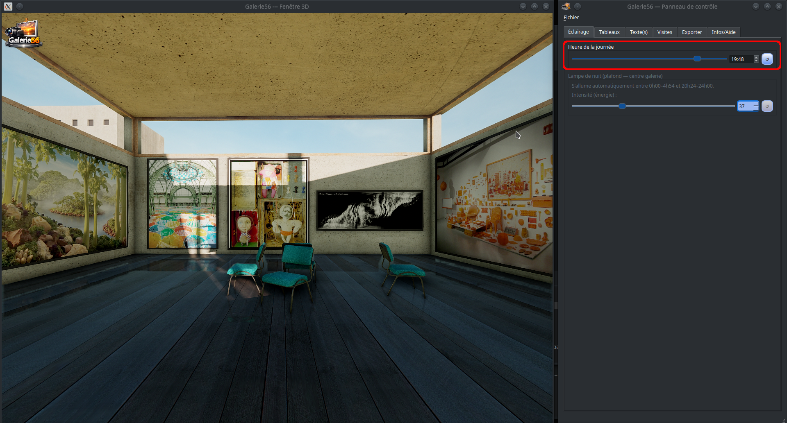Viewport: 787px width, 423px height.
Task: Decrement the Intensité value with the down arrow
Action: 756,109
